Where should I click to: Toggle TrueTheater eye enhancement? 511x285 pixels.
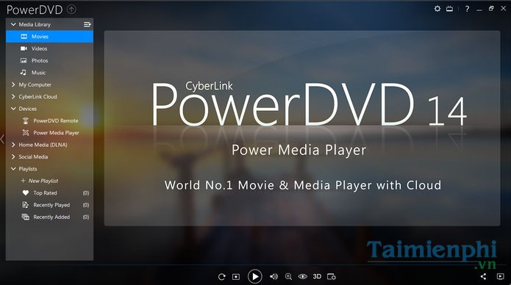(302, 276)
